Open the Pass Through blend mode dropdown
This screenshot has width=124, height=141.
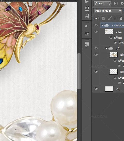point(107,11)
